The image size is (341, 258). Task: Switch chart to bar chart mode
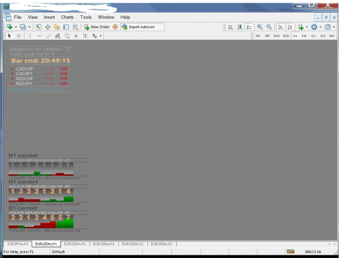pyautogui.click(x=231, y=27)
